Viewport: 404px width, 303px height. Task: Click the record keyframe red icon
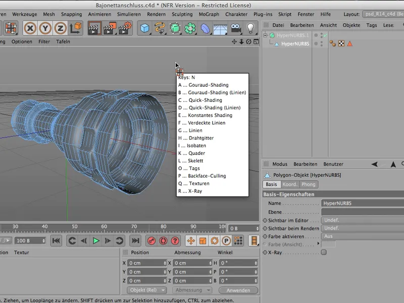pos(151,241)
